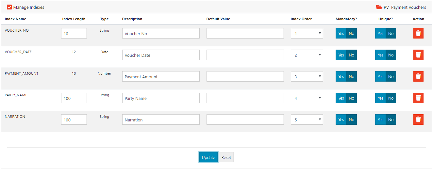This screenshot has width=433, height=173.
Task: Set VOUCHER_NO Mandatory to Yes
Action: [341, 33]
